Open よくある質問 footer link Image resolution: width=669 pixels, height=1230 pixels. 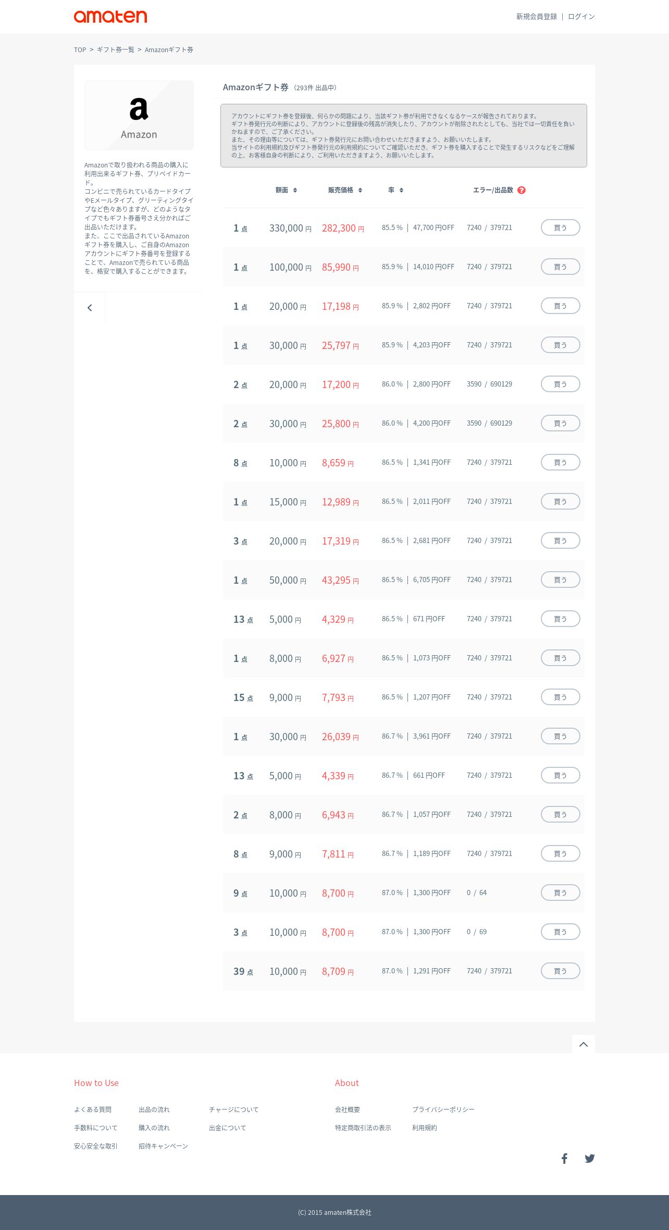click(x=93, y=1110)
